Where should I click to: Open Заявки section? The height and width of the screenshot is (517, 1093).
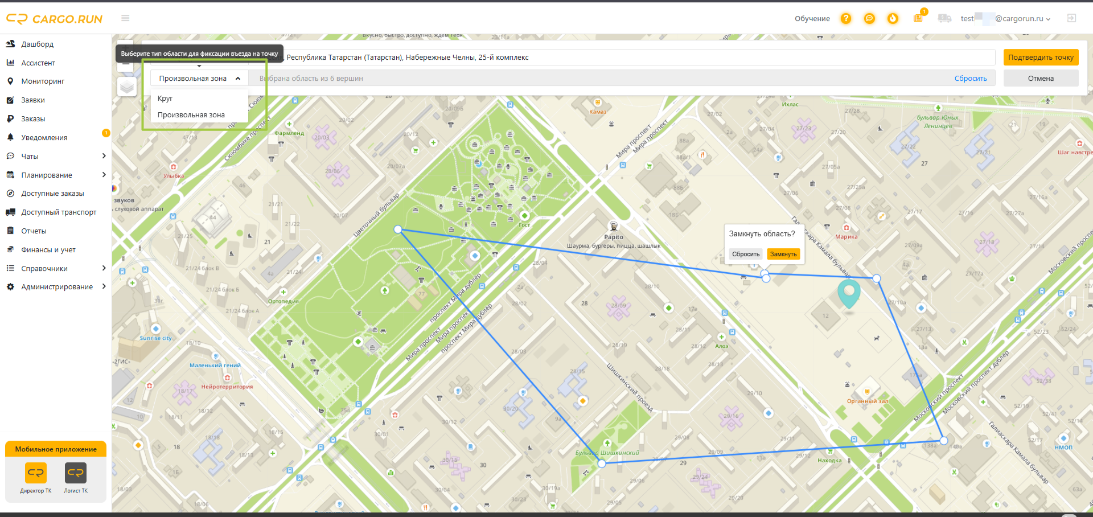click(x=33, y=100)
